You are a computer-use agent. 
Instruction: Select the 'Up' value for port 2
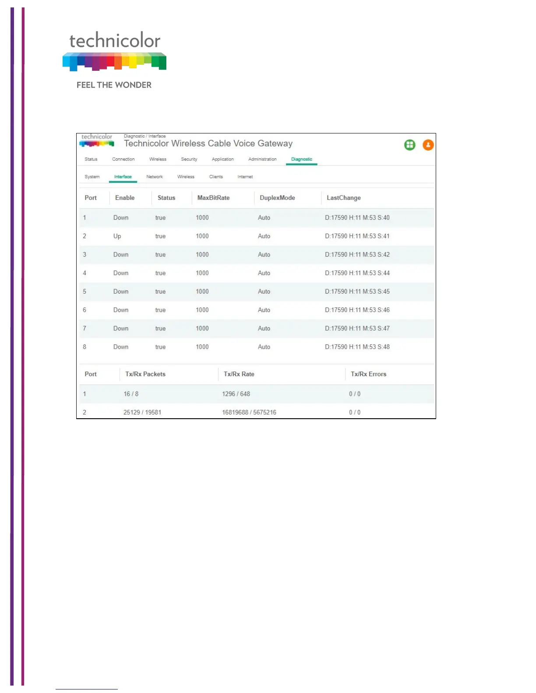point(117,236)
